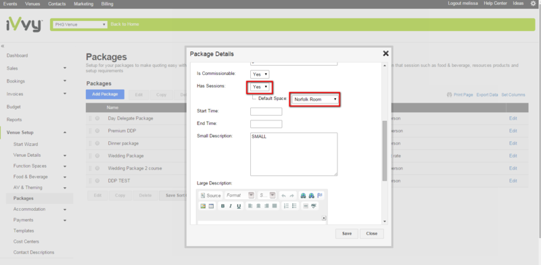Insert a bulleted list

294,206
